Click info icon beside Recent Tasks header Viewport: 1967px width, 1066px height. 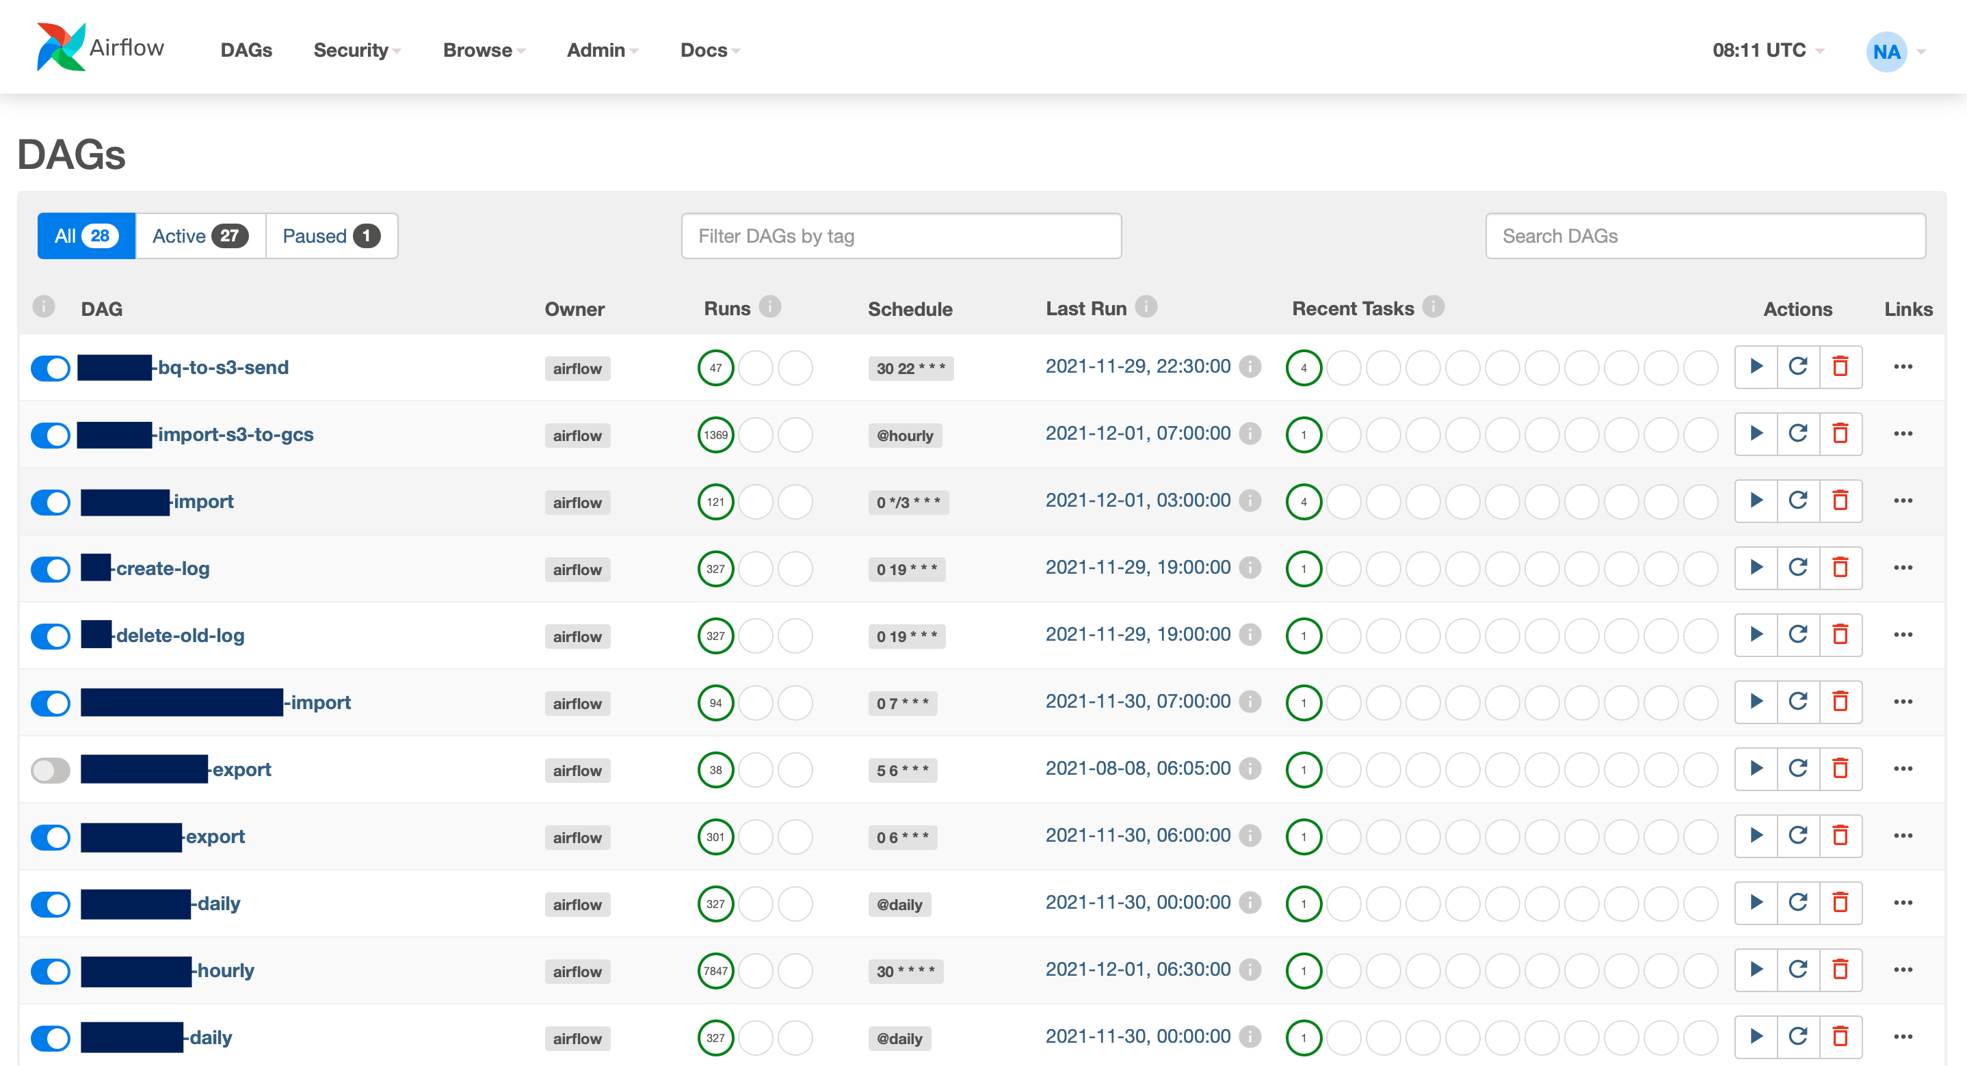click(x=1434, y=307)
